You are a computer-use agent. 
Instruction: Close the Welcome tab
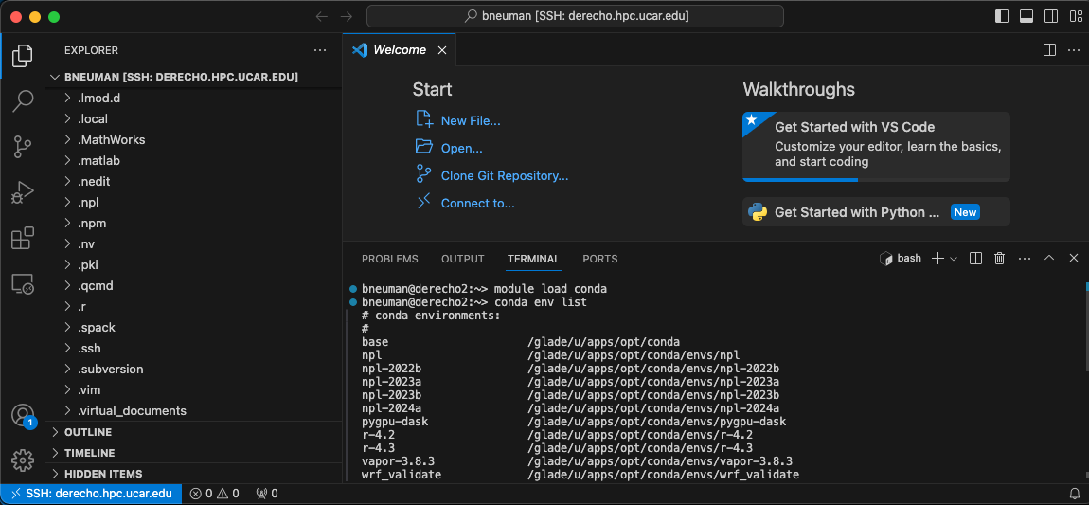441,50
